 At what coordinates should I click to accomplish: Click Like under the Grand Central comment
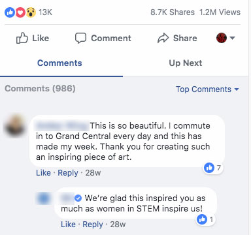click(43, 173)
